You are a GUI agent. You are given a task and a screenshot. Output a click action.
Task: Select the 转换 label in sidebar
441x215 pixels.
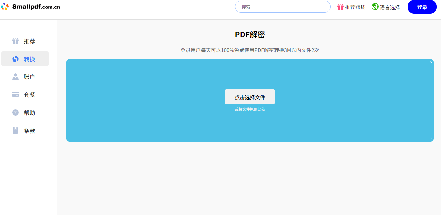(29, 59)
